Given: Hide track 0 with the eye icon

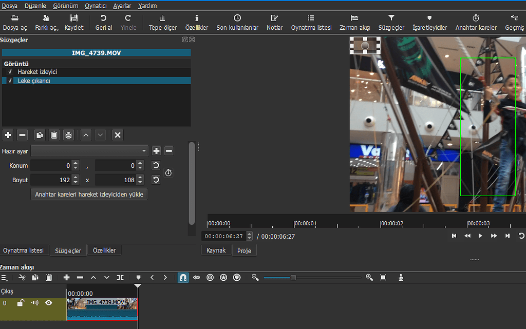Looking at the screenshot, I should [x=49, y=303].
